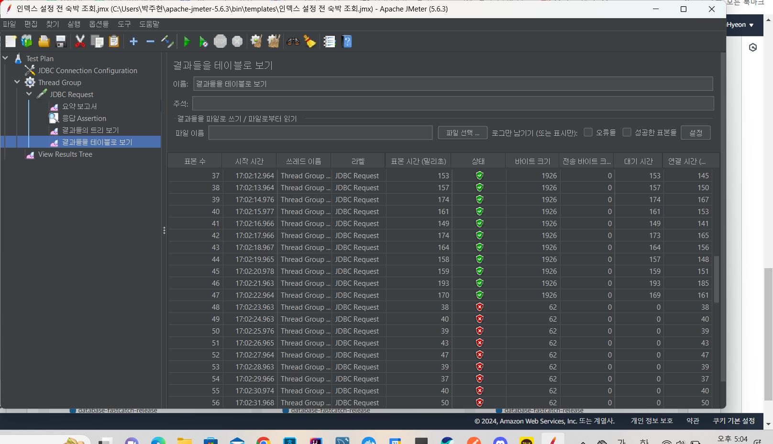Click 개인 정보 보호 link in browser footer

(x=652, y=421)
